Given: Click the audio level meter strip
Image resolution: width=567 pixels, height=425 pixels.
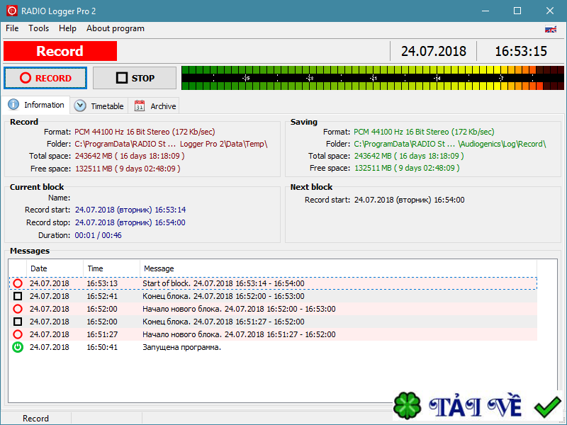Looking at the screenshot, I should pos(369,78).
